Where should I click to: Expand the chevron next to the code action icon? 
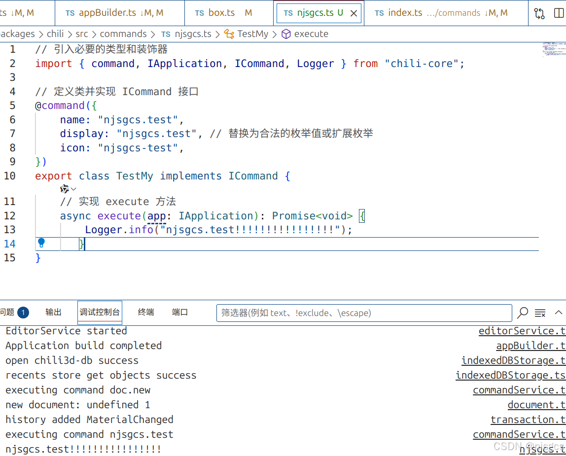coord(73,189)
